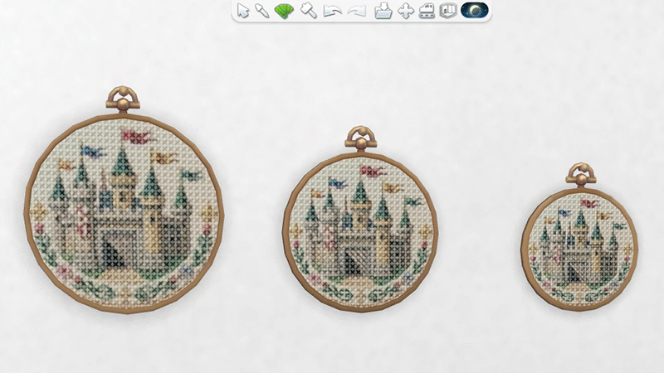This screenshot has height=373, width=664.
Task: Redo the last undone action
Action: tap(357, 11)
